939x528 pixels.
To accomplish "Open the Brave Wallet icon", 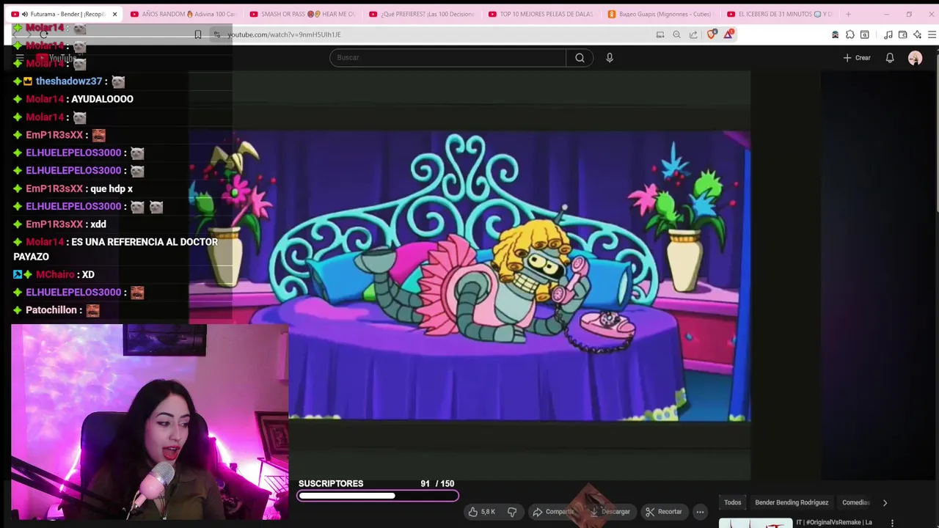I will (903, 34).
